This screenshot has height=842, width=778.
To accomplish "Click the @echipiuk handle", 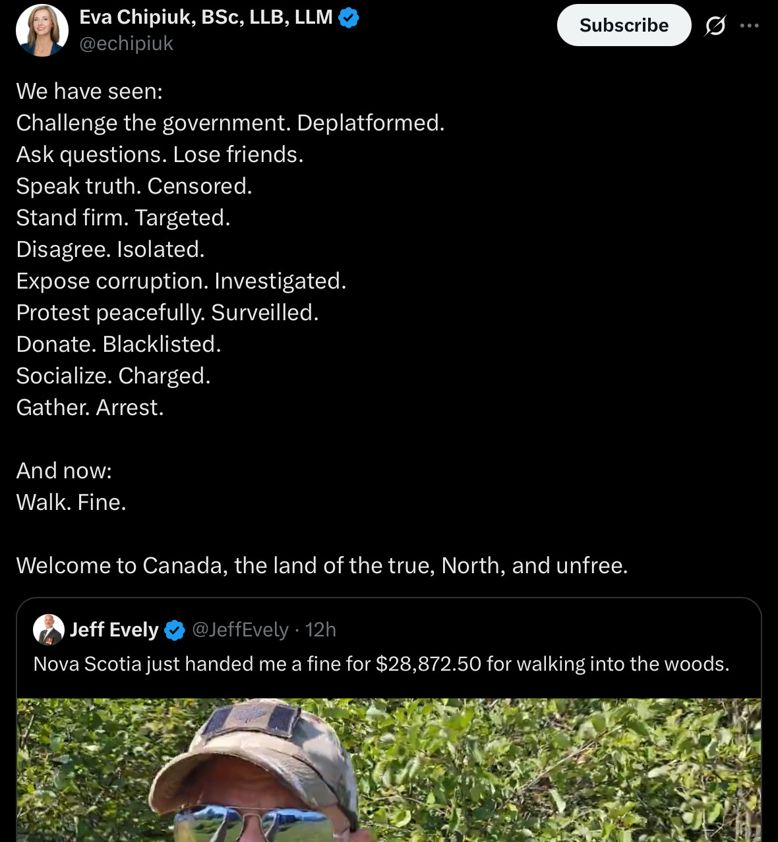I will 126,43.
